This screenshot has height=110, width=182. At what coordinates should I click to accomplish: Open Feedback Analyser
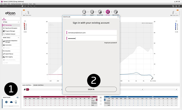[x=11, y=34]
